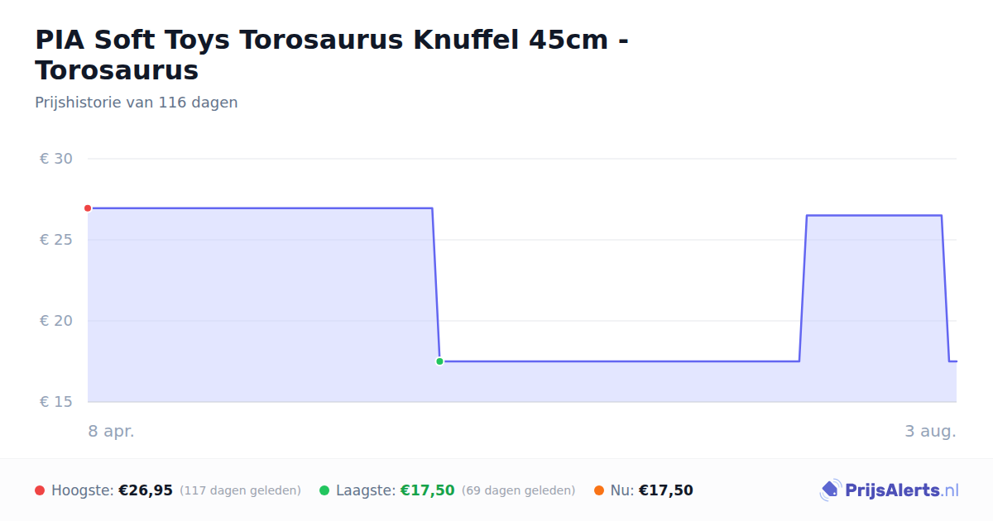The image size is (993, 521).
Task: Open the PrijsAlerts.nl brand link
Action: click(889, 490)
